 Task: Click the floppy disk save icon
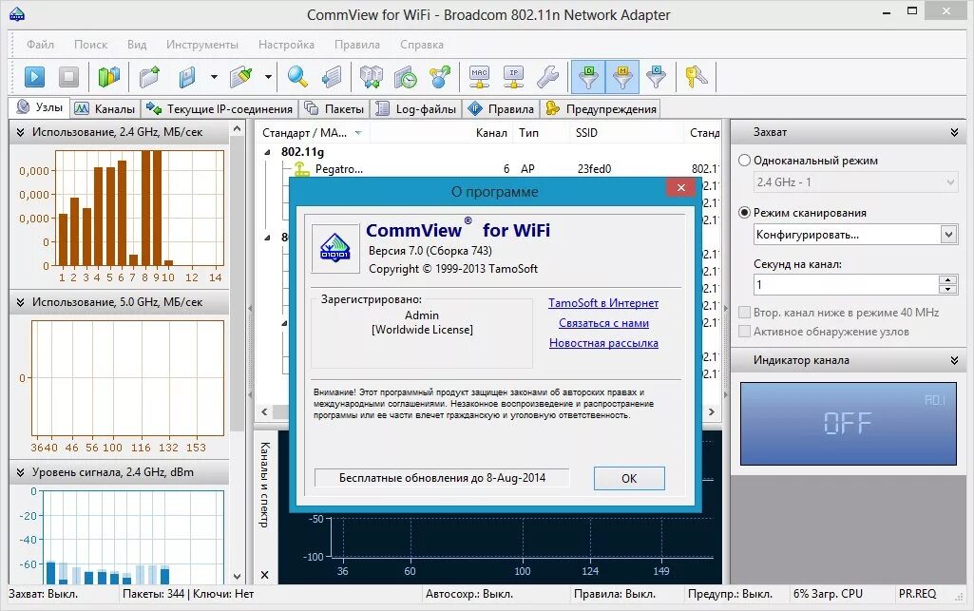click(x=187, y=77)
